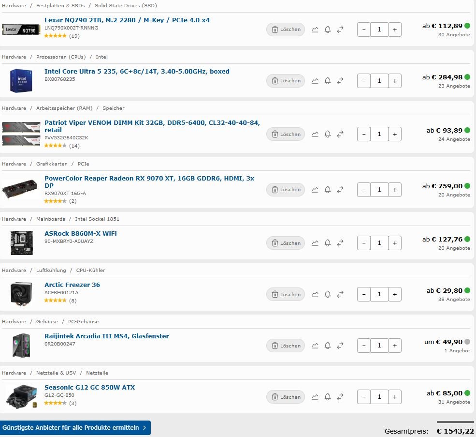Delete Patriot Viper VENOM kit with Löschen
Screen dimensions: 476x437
coord(285,134)
